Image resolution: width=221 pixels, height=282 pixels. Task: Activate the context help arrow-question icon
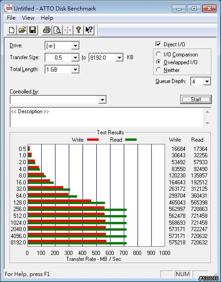[89, 30]
